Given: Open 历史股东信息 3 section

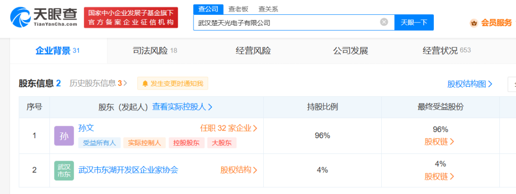Looking at the screenshot, I should point(98,83).
